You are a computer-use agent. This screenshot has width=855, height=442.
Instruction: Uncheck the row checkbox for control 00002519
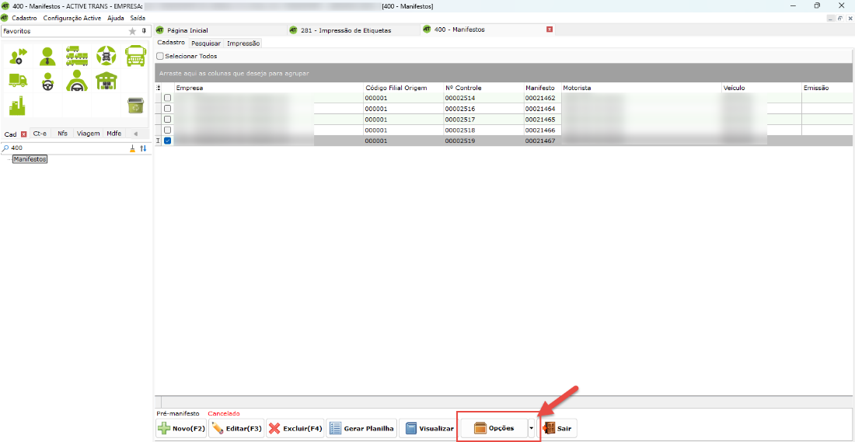coord(167,141)
